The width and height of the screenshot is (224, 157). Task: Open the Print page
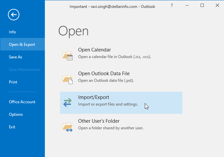13,82
